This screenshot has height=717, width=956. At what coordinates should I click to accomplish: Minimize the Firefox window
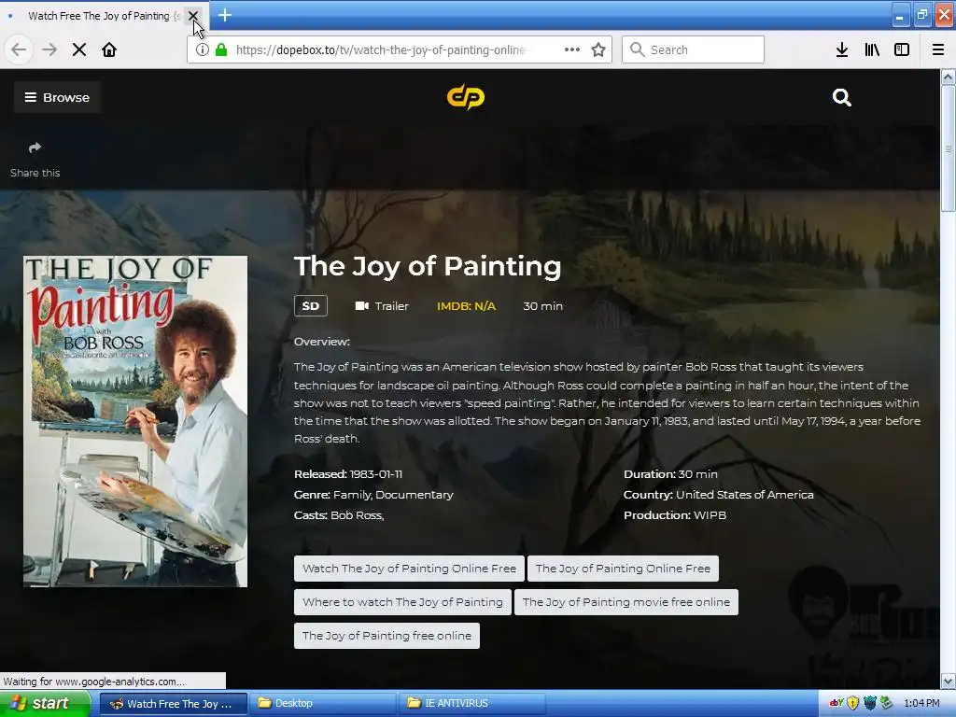[900, 15]
